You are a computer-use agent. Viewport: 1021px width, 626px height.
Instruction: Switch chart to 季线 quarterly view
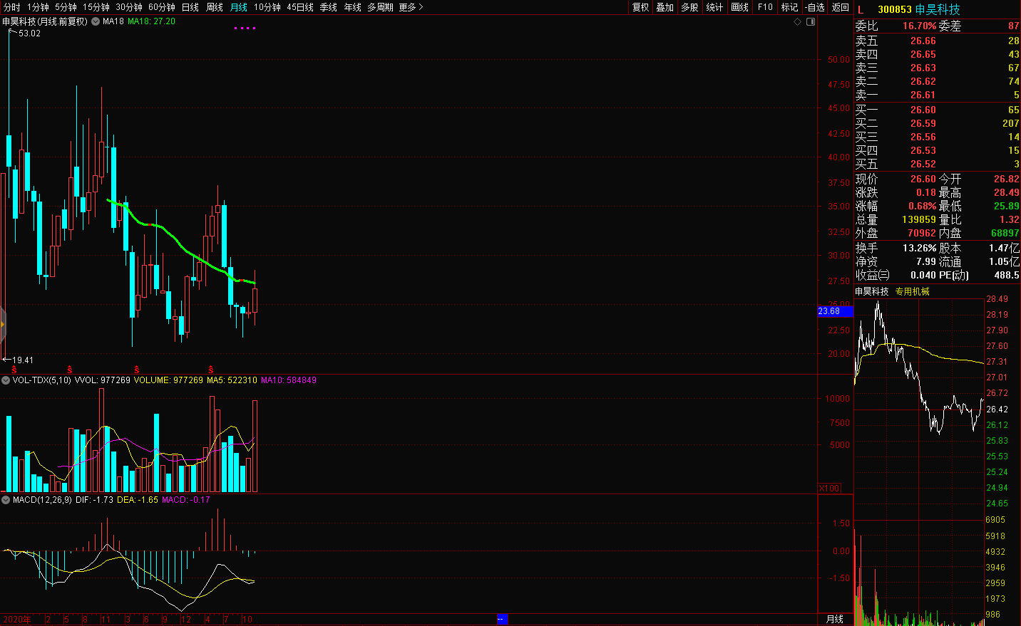click(328, 7)
